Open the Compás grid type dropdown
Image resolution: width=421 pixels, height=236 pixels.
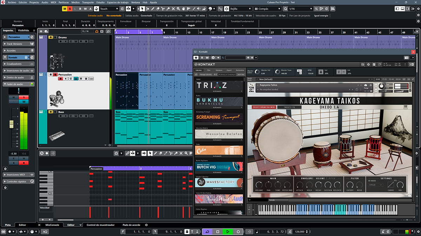click(267, 9)
